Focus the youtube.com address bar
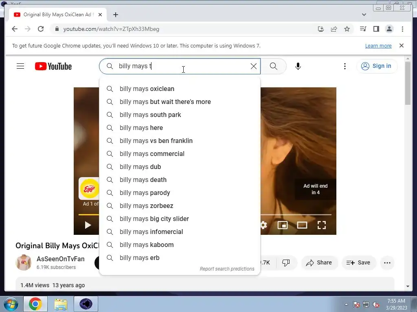This screenshot has width=417, height=312. (x=184, y=29)
